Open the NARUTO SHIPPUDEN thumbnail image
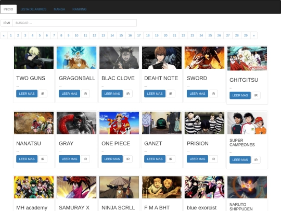The image size is (281, 211). click(x=247, y=187)
